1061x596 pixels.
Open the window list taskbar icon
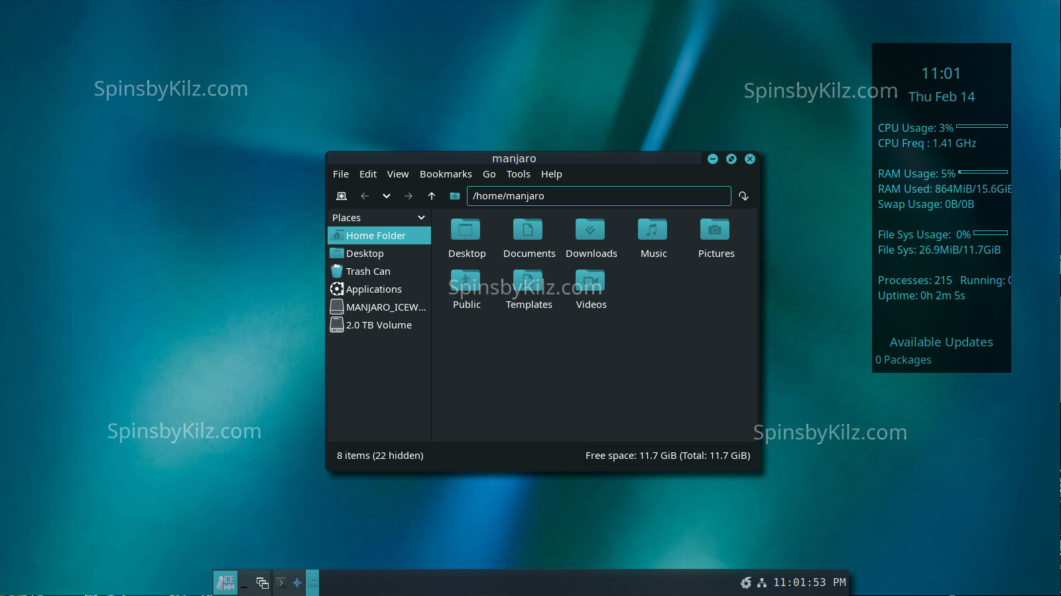(262, 583)
